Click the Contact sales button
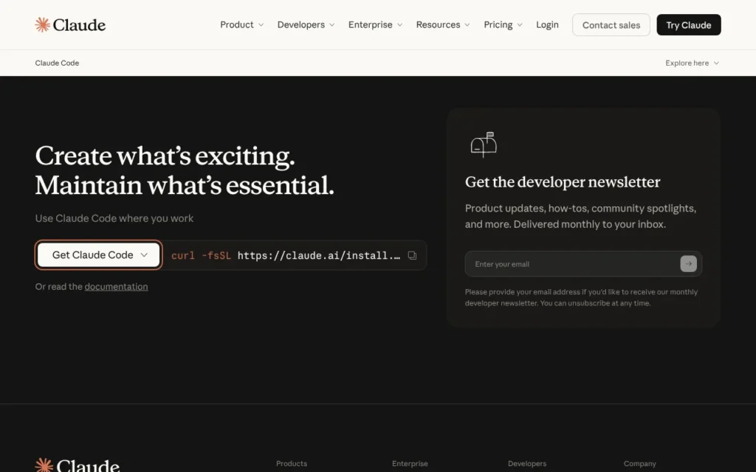Screen dimensions: 756x472 pos(611,24)
